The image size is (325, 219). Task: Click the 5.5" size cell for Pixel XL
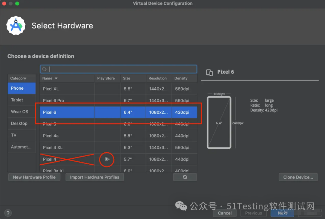(x=133, y=89)
